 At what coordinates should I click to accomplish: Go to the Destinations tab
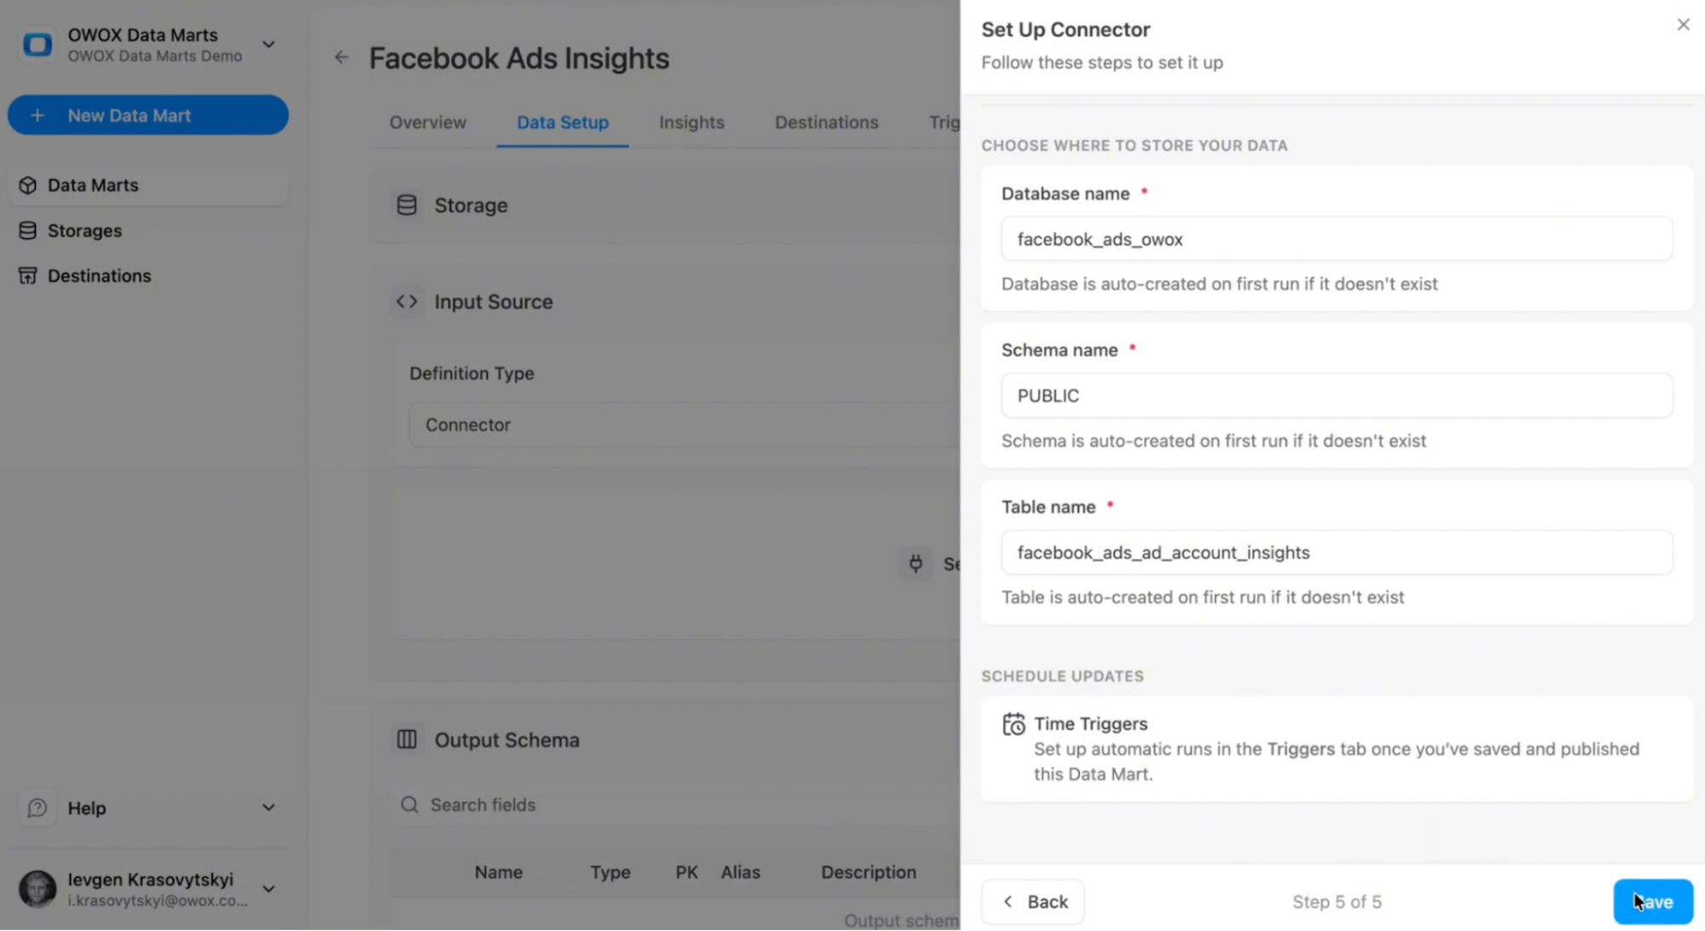tap(826, 122)
